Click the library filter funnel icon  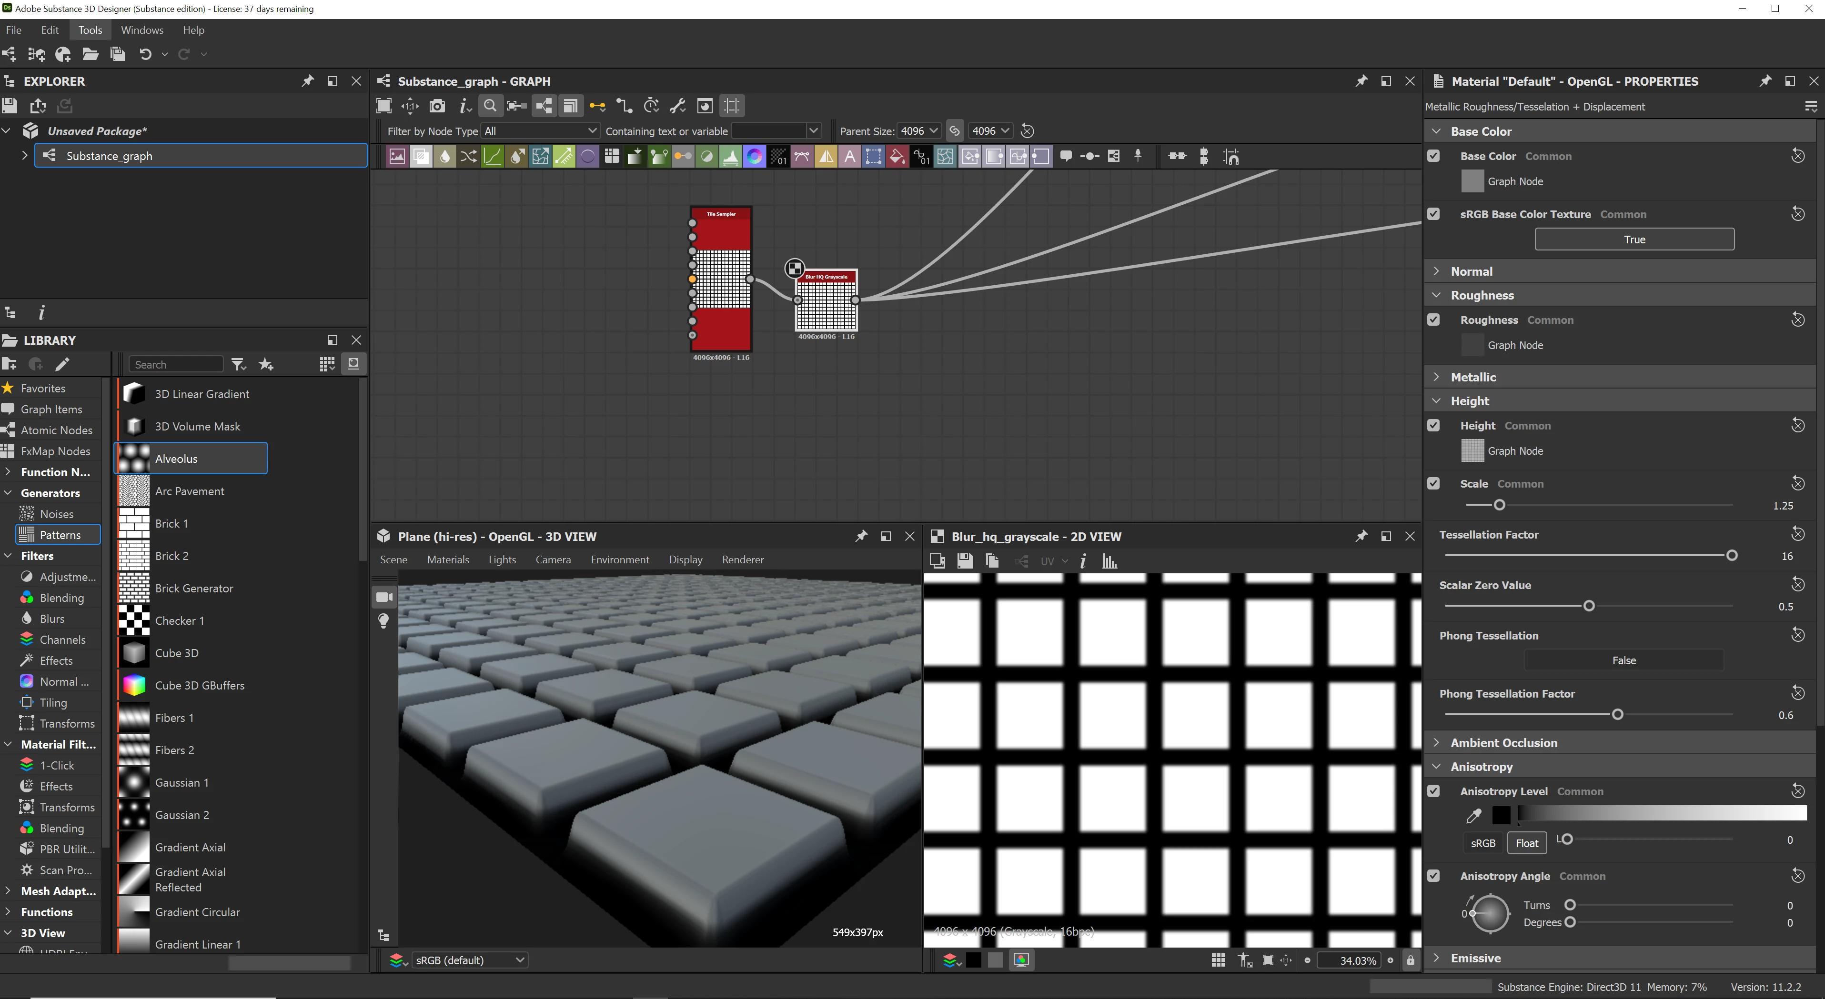coord(238,364)
